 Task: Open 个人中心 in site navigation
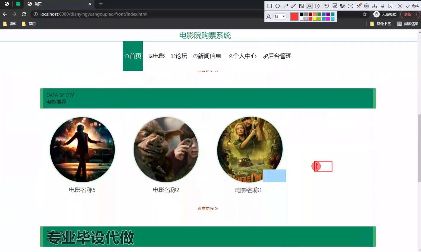click(x=242, y=56)
